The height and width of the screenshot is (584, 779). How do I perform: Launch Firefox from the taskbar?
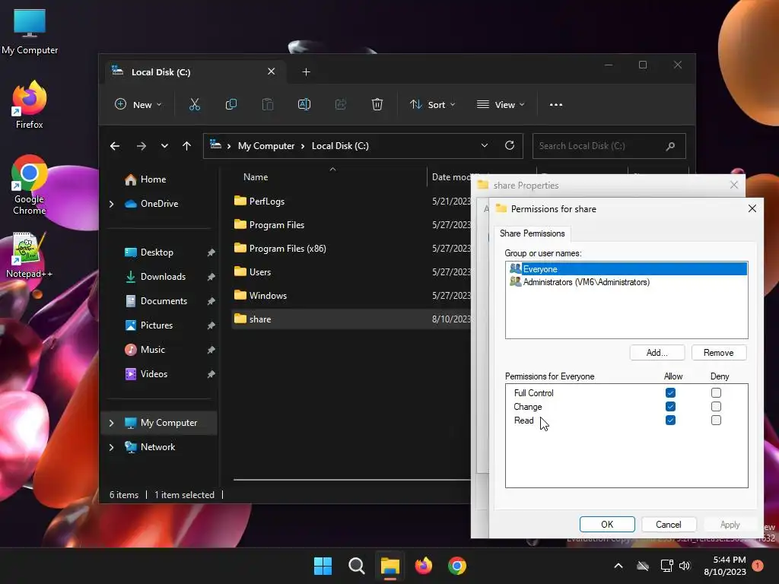pos(424,566)
